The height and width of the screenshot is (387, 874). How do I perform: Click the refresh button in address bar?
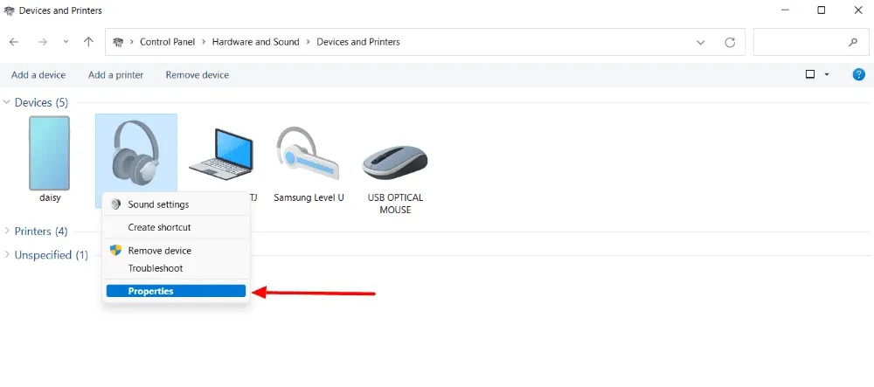click(x=730, y=42)
